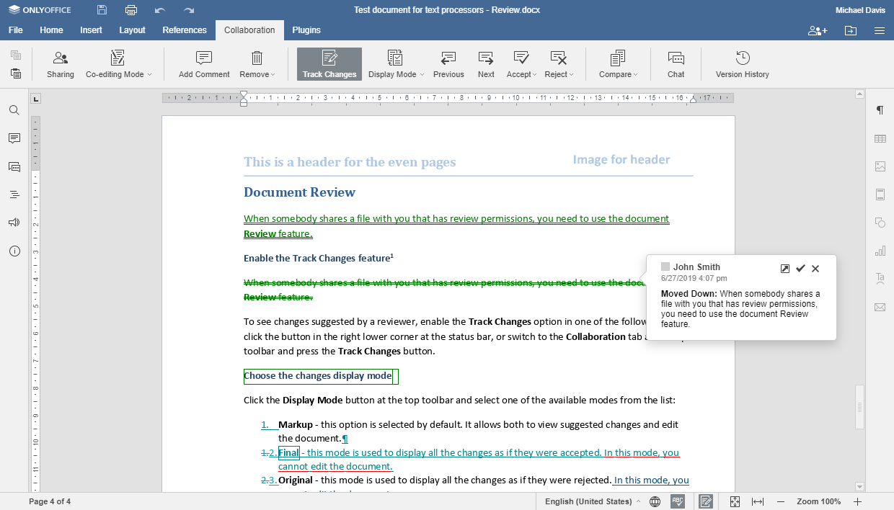Save the document using the title bar icon

[x=102, y=10]
